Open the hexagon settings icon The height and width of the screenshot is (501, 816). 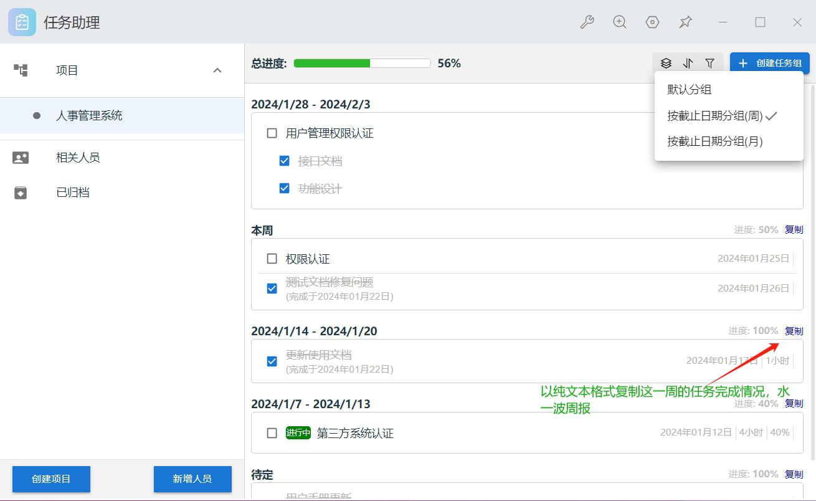(652, 22)
